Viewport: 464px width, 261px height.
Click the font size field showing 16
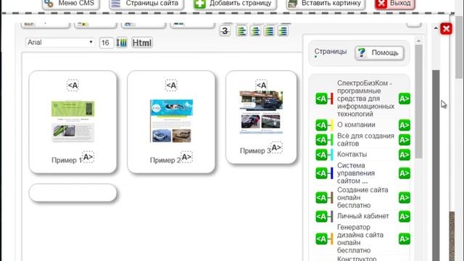(x=106, y=43)
